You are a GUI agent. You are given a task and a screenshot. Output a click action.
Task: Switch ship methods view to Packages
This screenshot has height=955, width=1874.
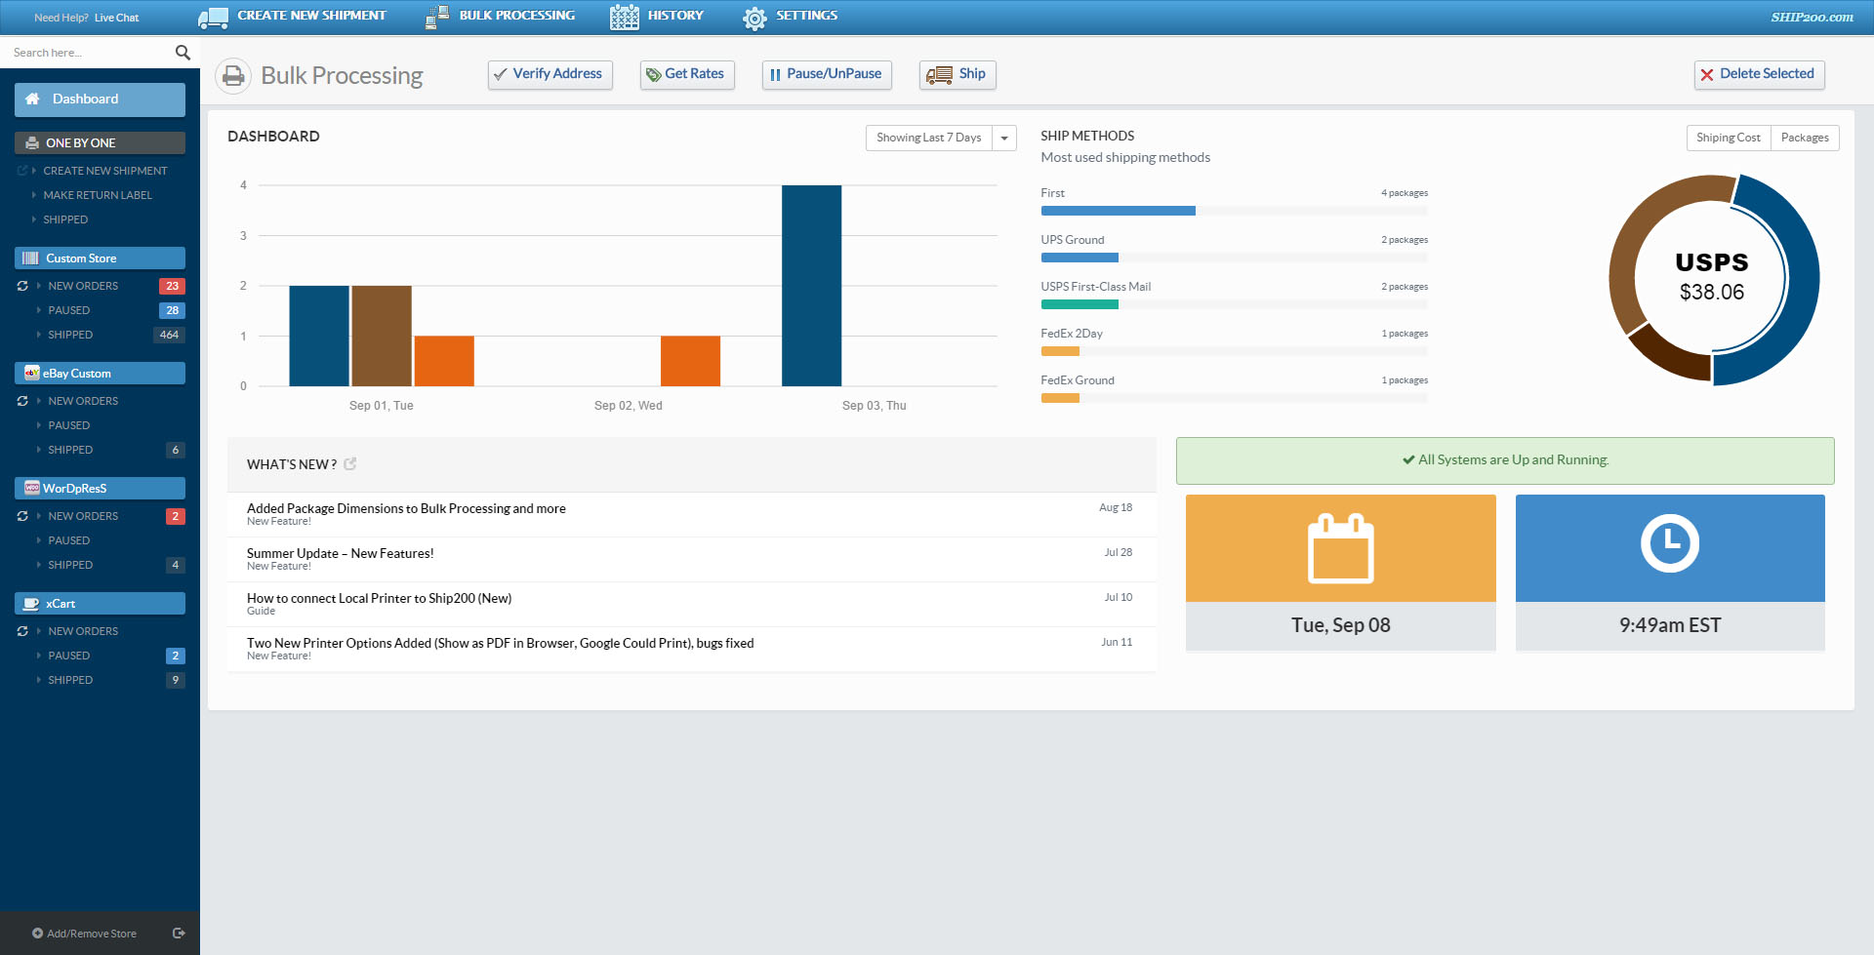pyautogui.click(x=1805, y=138)
